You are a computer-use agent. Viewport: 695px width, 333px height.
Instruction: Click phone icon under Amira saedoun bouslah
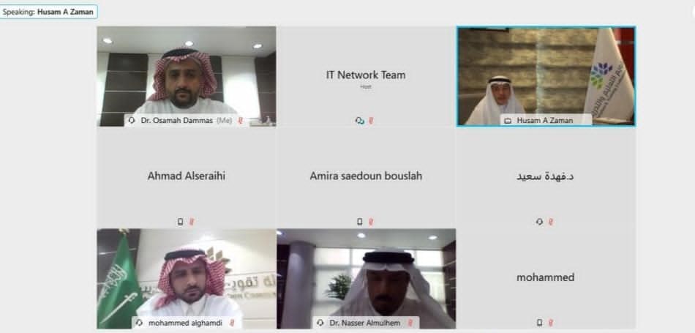[x=359, y=221]
